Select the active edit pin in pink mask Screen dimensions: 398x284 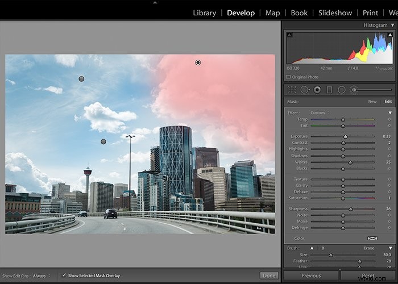coord(198,62)
